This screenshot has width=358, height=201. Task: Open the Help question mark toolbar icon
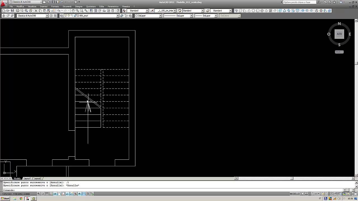pos(118,11)
